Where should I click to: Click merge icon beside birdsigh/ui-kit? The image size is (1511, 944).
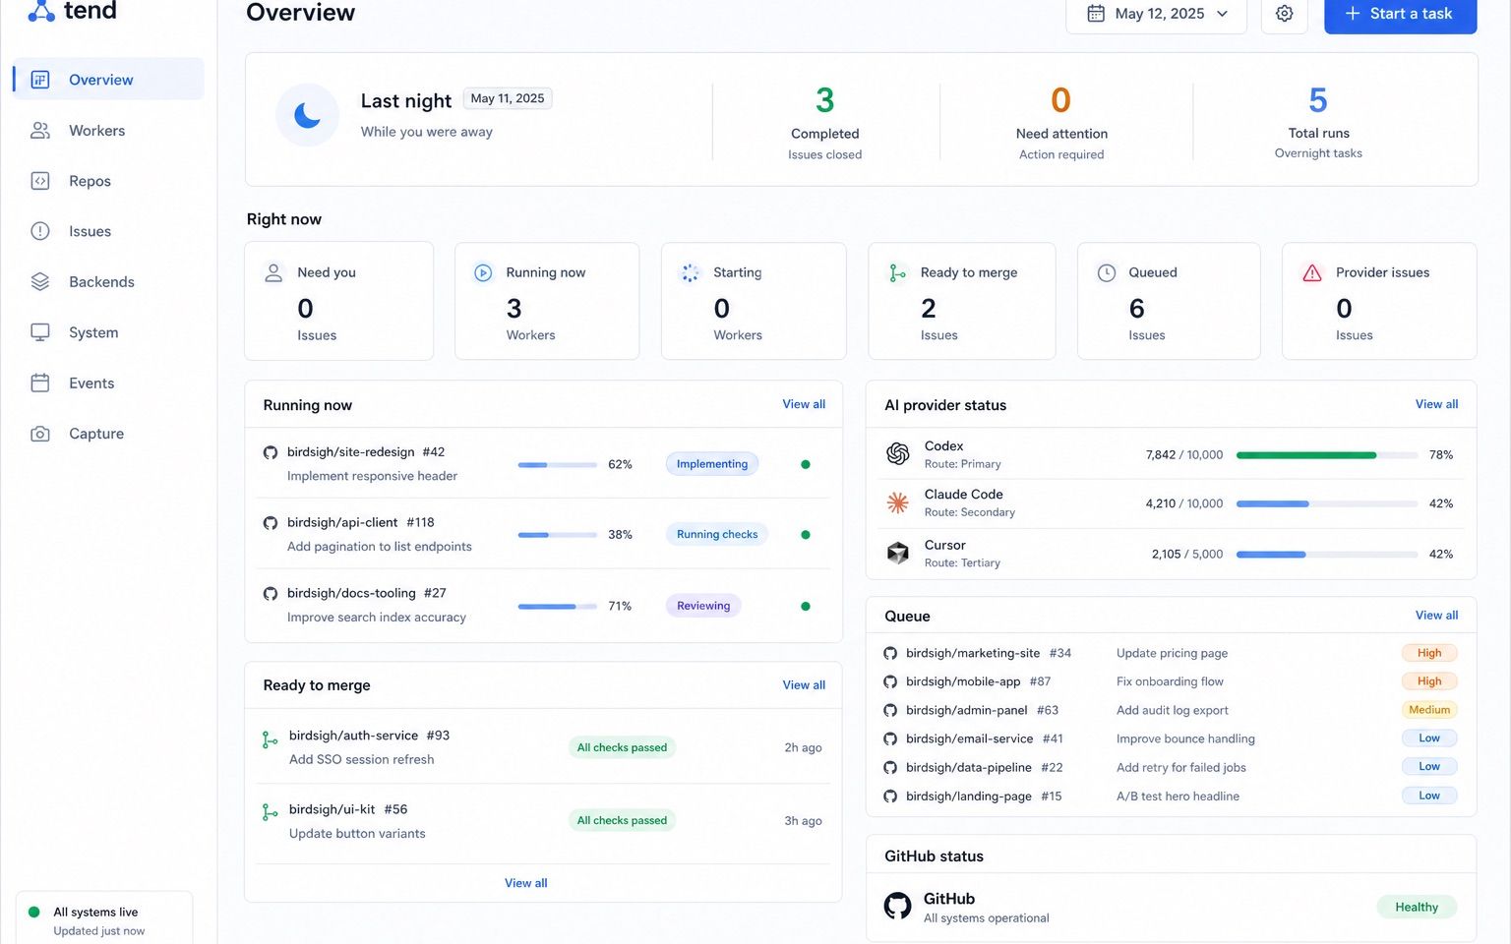[270, 812]
